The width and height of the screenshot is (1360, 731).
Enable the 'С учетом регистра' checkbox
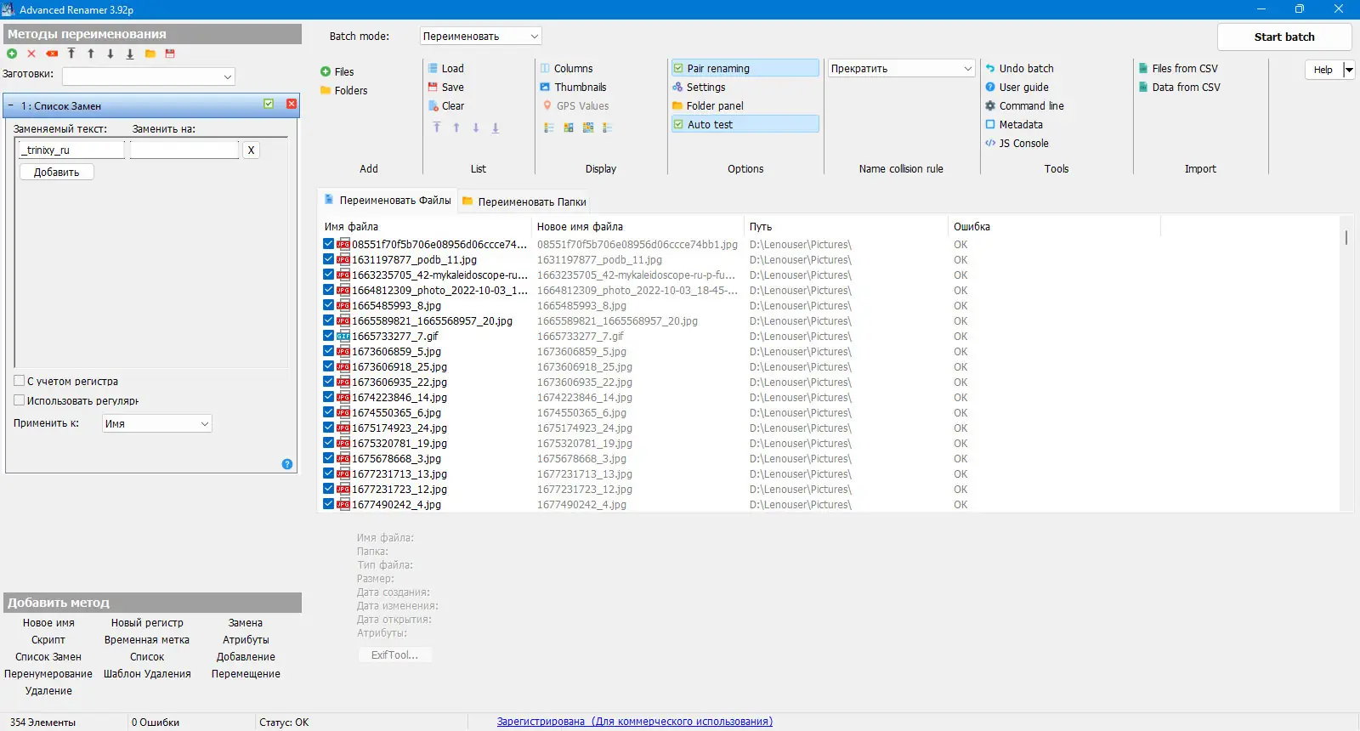[x=19, y=381]
